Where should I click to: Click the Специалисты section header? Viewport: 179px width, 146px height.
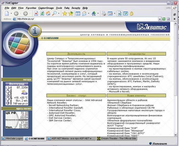136,54
